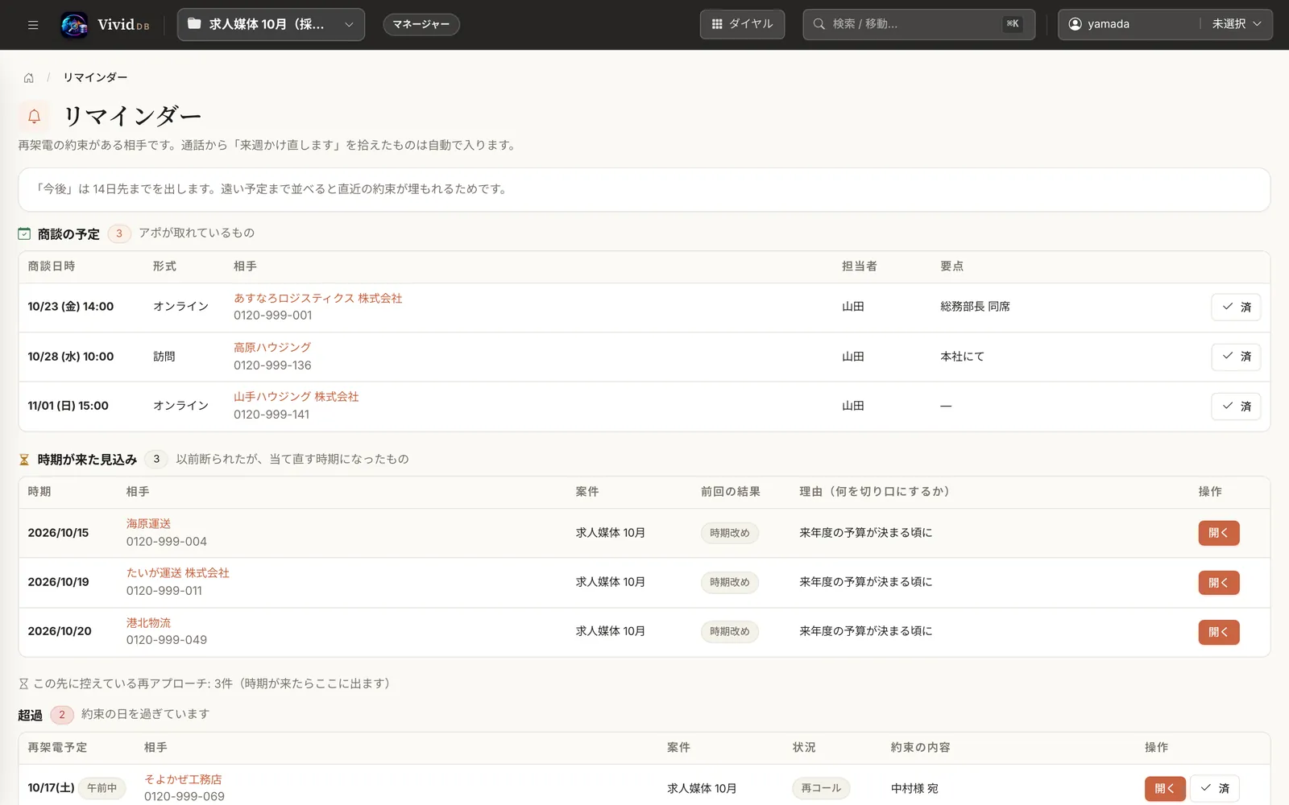Click the search magnifier icon
This screenshot has height=805, width=1289.
819,24
